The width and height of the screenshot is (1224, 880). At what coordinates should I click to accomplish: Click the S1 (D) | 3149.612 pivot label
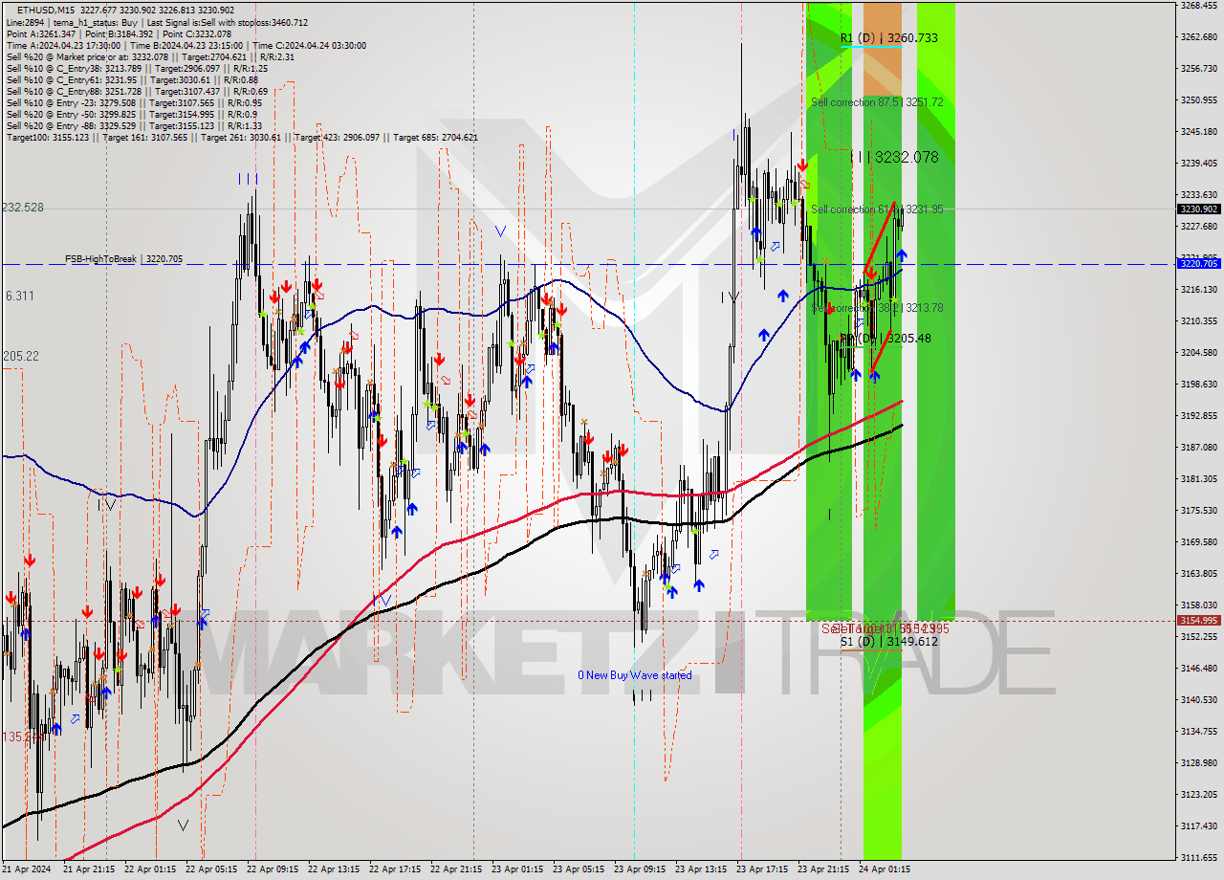tap(888, 641)
